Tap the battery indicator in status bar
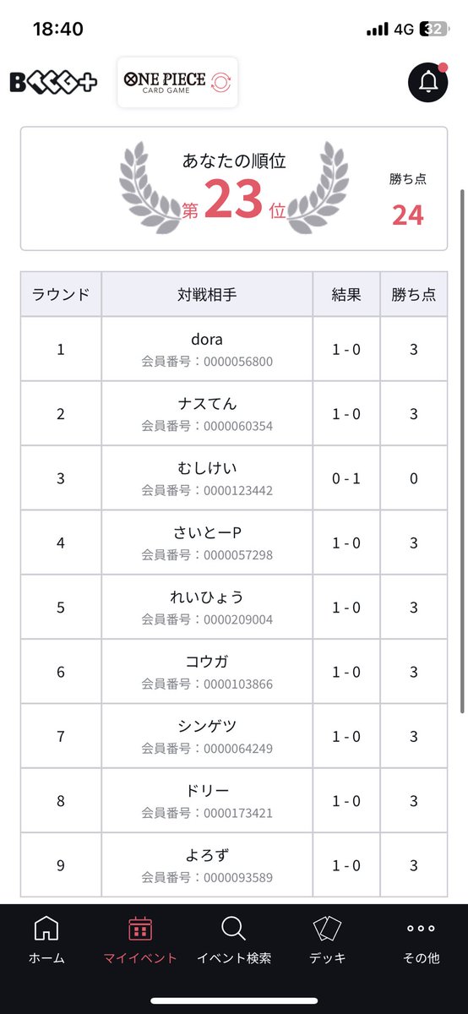 434,29
